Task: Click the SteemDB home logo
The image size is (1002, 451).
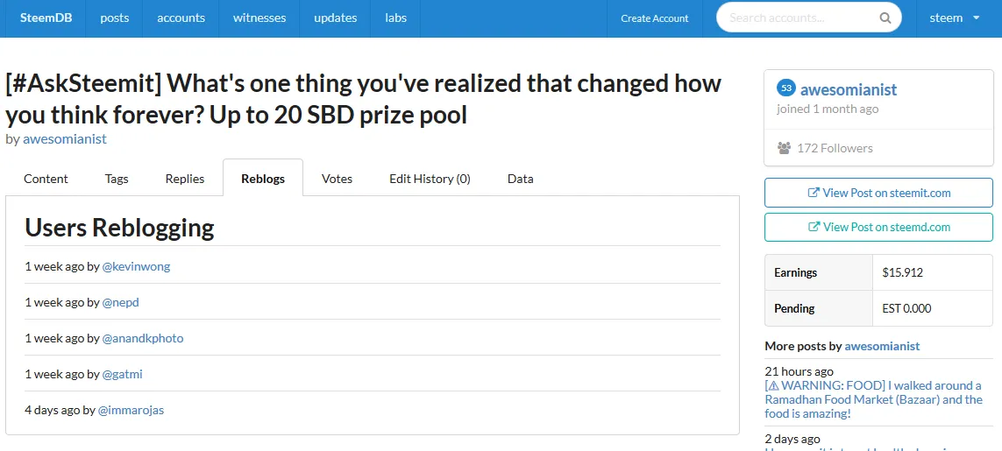Action: [46, 18]
